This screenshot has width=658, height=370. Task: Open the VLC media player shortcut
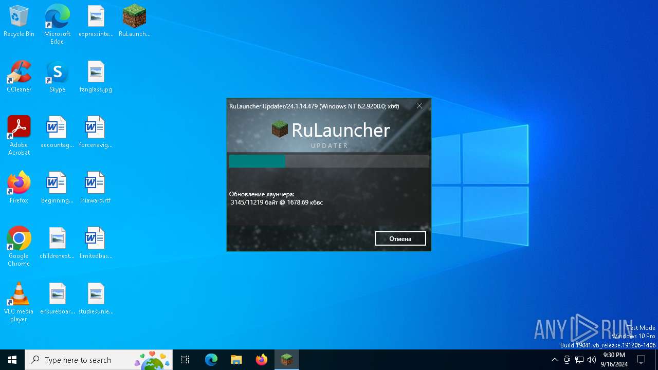[19, 302]
